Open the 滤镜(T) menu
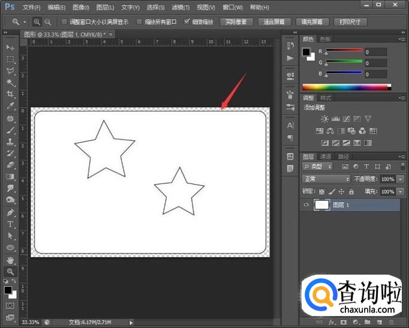The width and height of the screenshot is (409, 328). click(x=181, y=7)
